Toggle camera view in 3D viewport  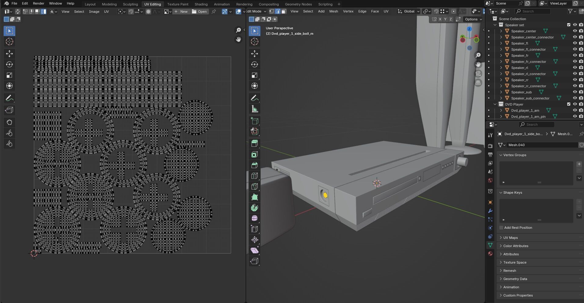[x=478, y=74]
